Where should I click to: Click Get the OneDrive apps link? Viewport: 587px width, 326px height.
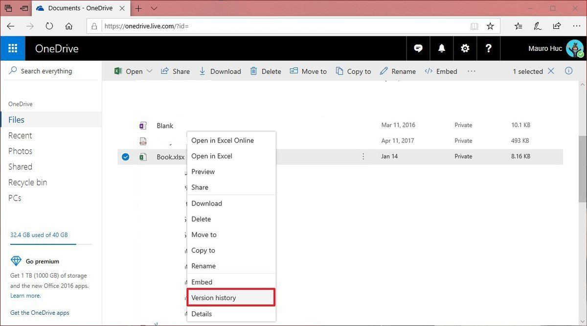tap(40, 312)
